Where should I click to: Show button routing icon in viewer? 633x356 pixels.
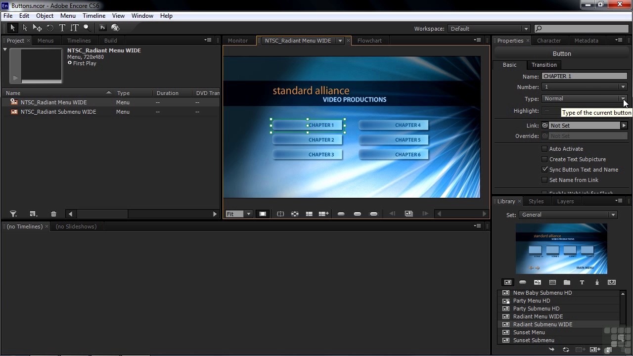pos(295,214)
